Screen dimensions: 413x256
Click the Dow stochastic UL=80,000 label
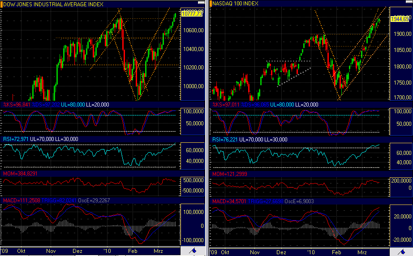73,105
